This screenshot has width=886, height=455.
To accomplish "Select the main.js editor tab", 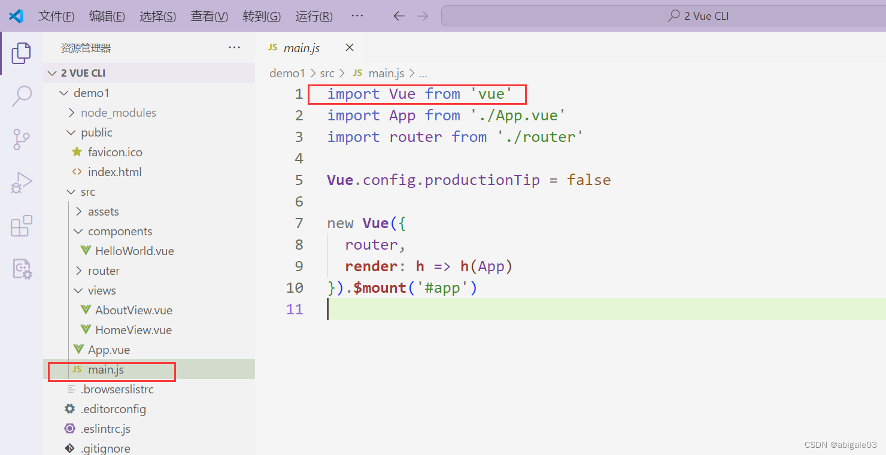I will click(302, 47).
